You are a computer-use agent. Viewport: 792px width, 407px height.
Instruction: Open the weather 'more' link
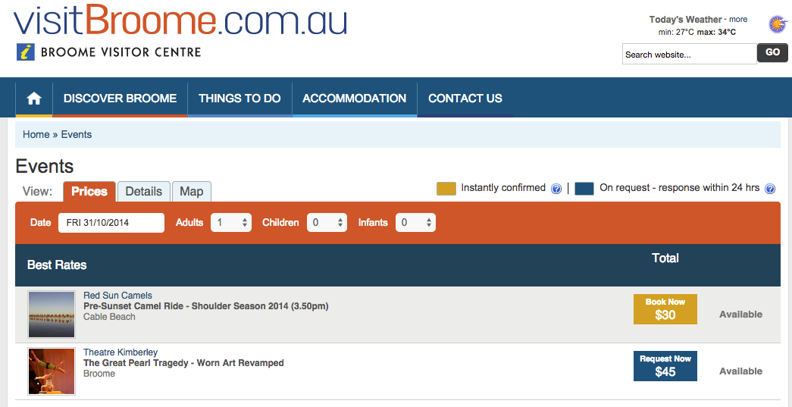(738, 20)
